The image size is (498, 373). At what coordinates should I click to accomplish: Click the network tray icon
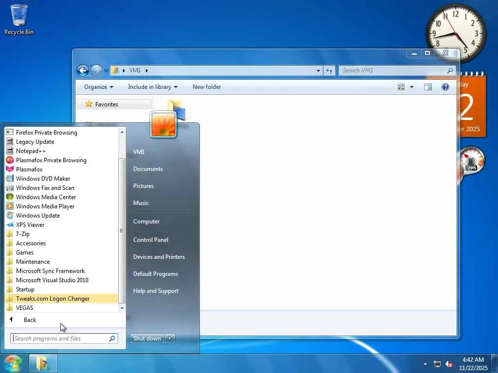click(437, 364)
